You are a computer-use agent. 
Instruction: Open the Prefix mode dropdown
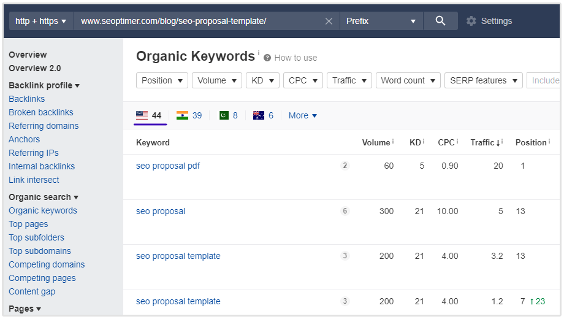coord(381,21)
